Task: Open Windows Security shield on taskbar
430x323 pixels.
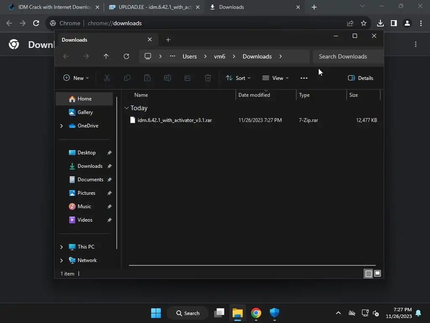Action: point(274,313)
